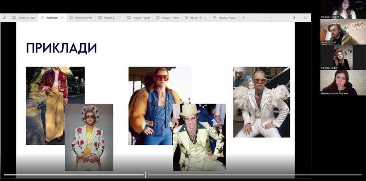366x181 pixels.
Task: Open a new tab with the plus icon
Action: (244, 18)
